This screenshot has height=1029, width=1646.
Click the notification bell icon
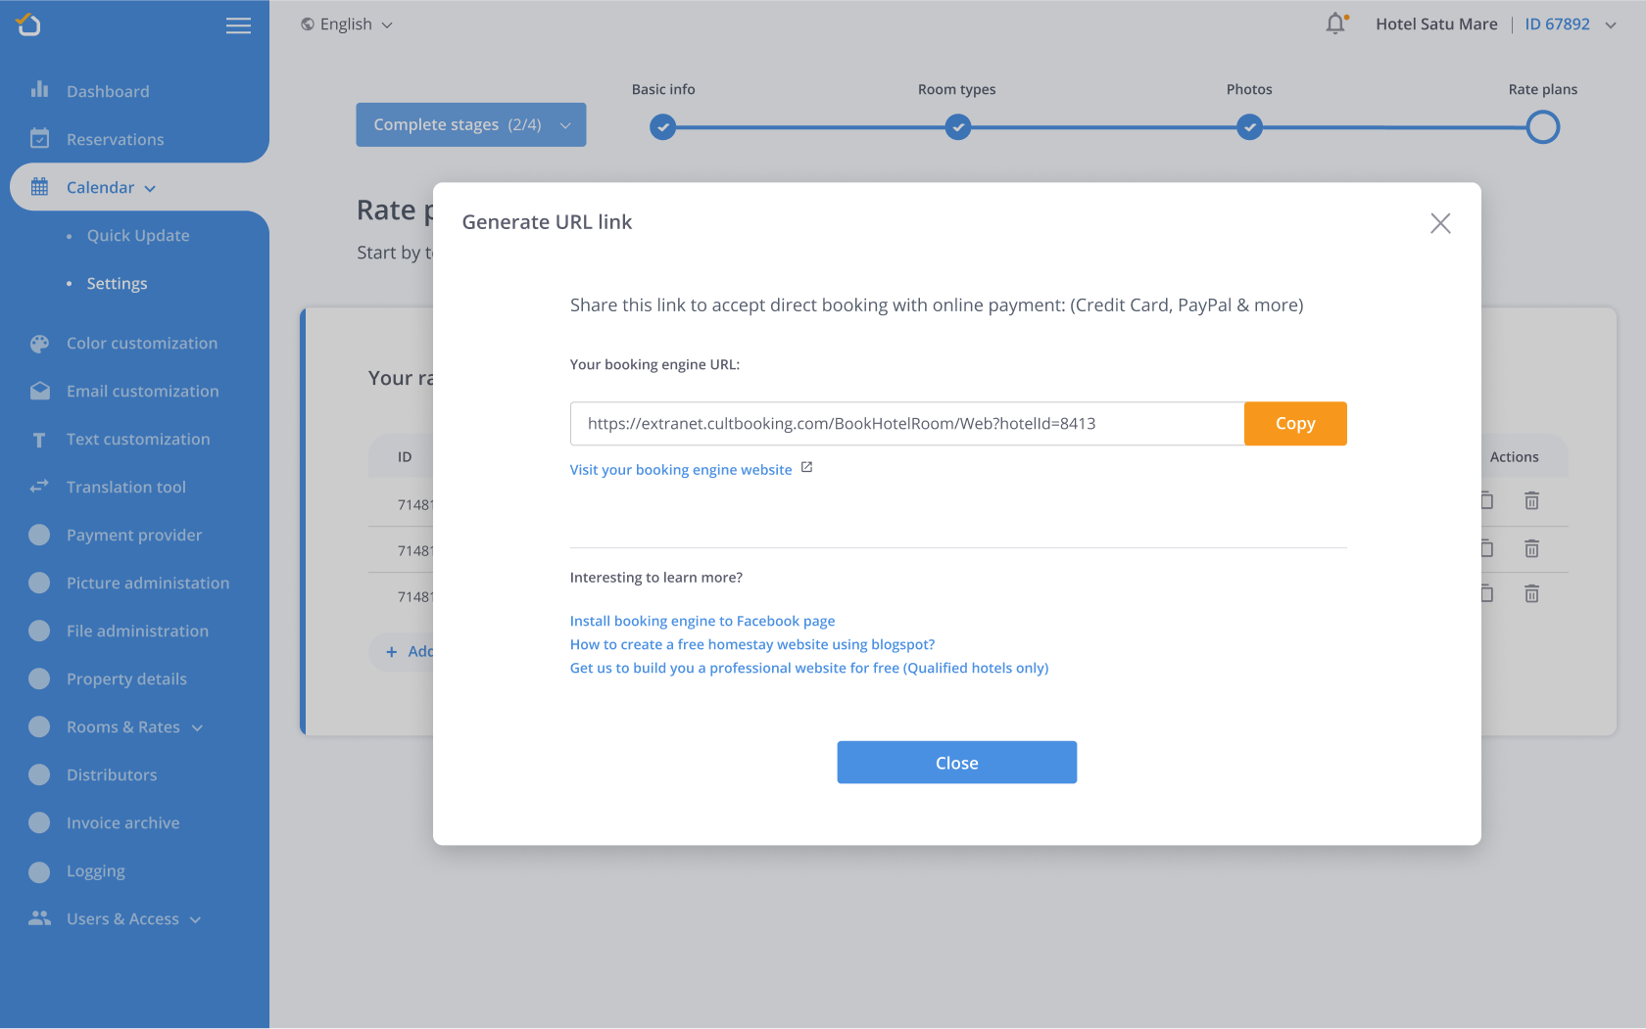click(1335, 23)
